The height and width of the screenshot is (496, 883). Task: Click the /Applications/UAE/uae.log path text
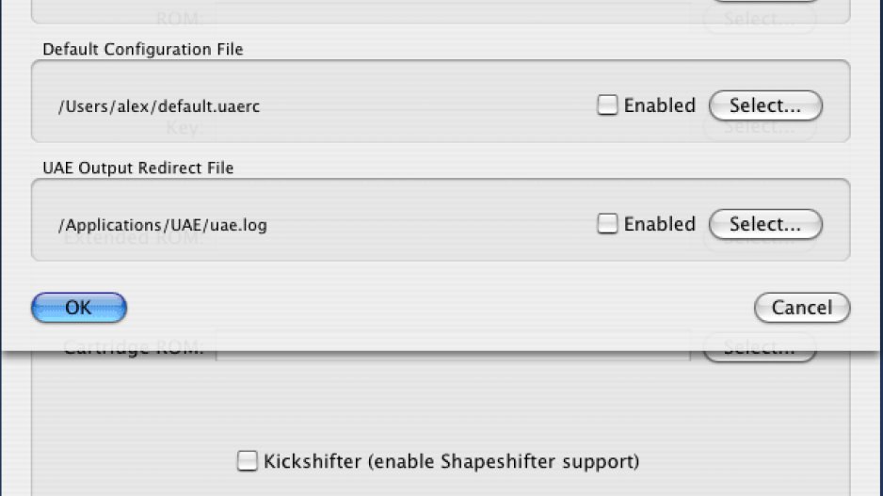point(163,225)
